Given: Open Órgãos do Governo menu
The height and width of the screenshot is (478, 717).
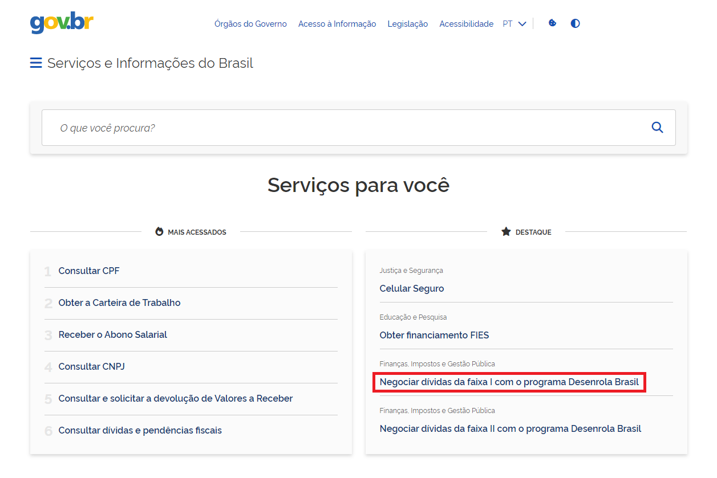Looking at the screenshot, I should point(250,24).
